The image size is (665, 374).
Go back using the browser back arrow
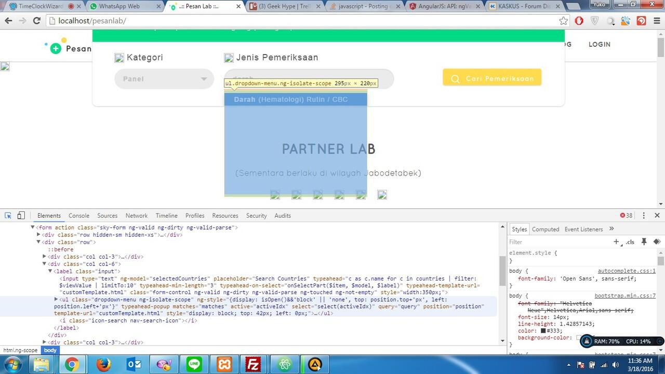click(x=8, y=21)
